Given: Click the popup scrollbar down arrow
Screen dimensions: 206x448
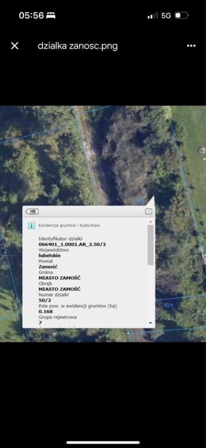Looking at the screenshot, I should coord(151,323).
